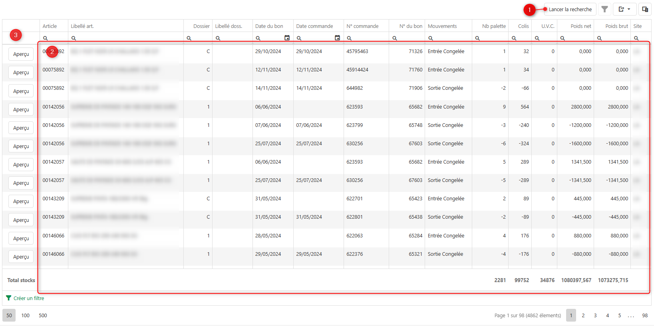Image resolution: width=654 pixels, height=326 pixels.
Task: Open the Date commande calendar picker
Action: 337,38
